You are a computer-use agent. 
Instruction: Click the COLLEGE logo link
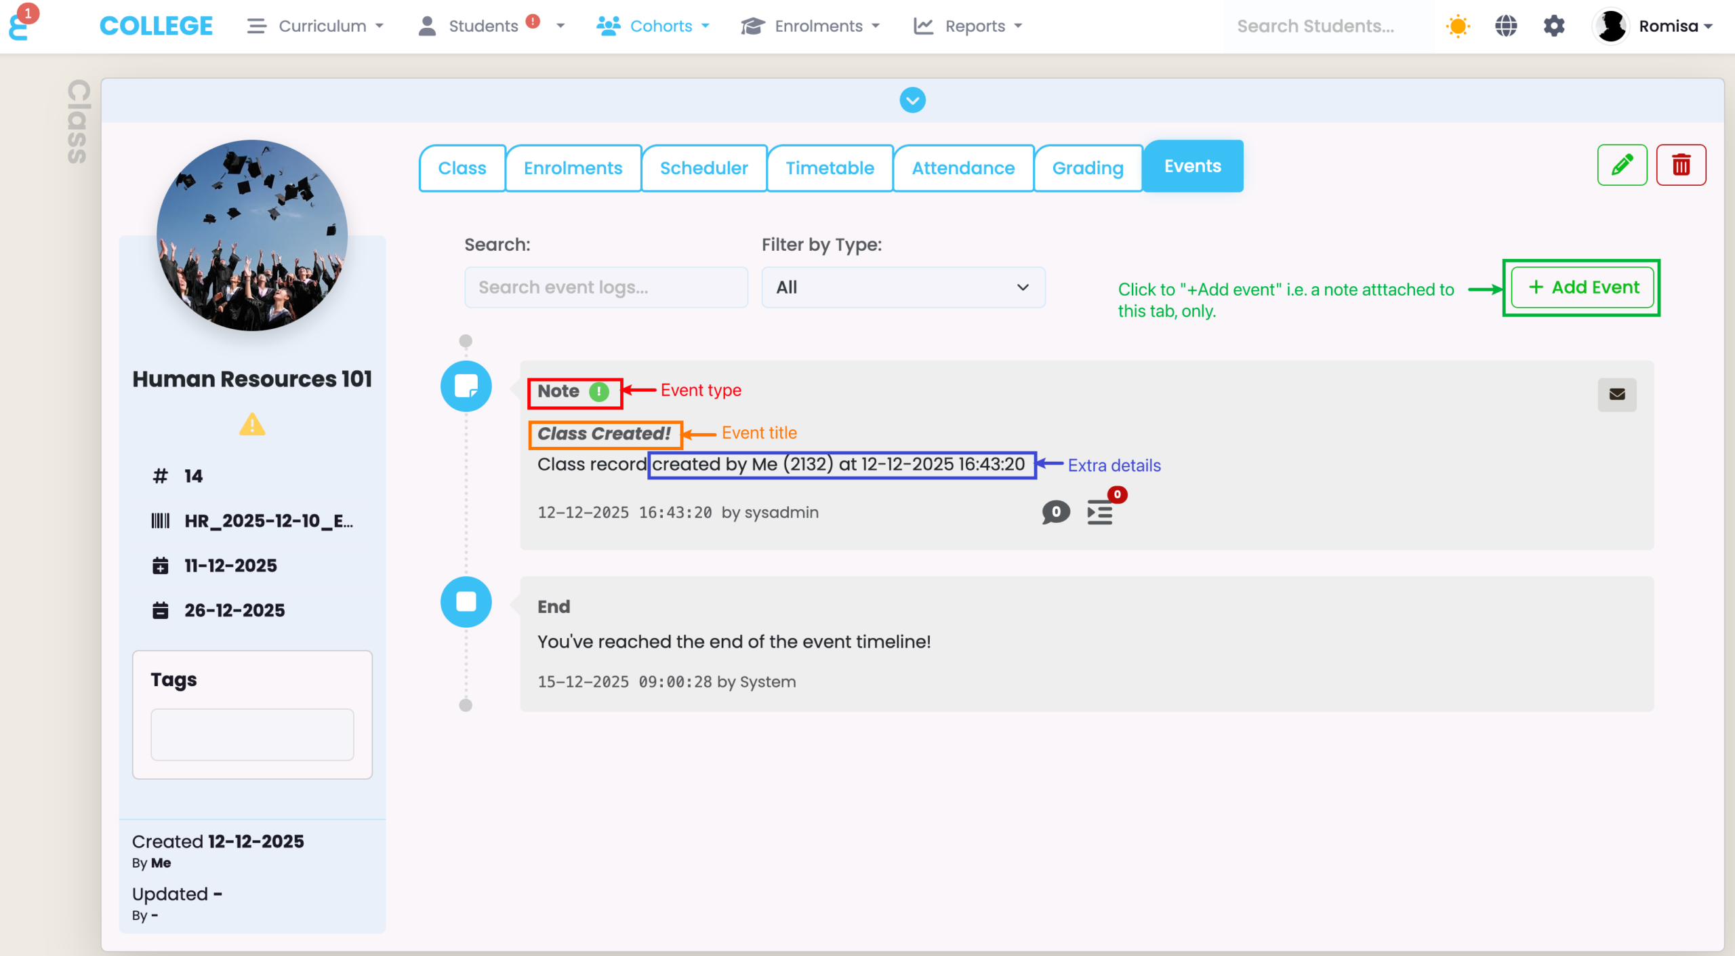click(156, 26)
